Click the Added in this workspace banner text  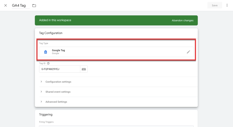55,20
